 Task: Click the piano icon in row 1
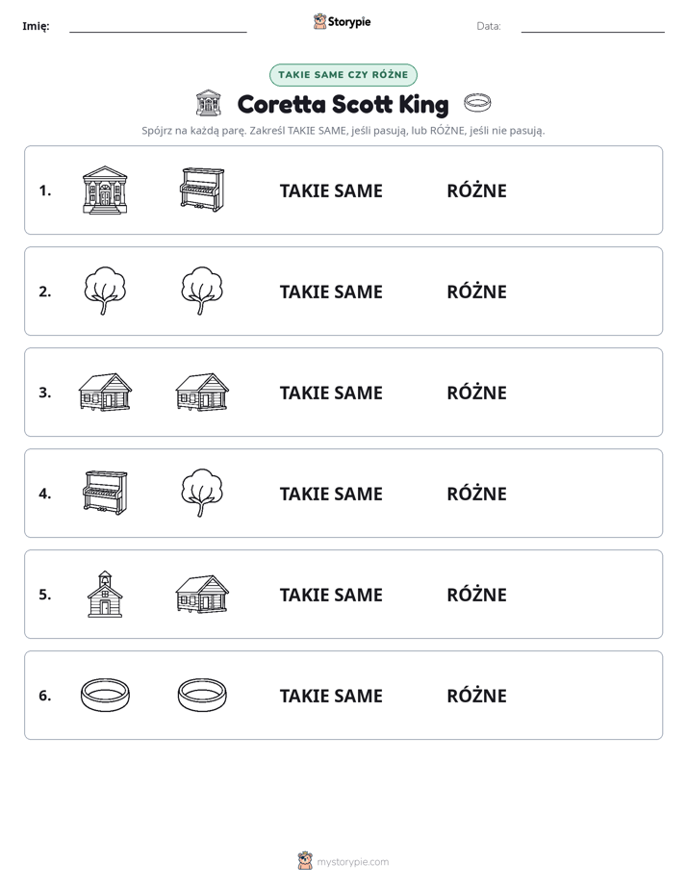click(202, 190)
